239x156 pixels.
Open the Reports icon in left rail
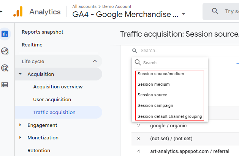(5, 34)
